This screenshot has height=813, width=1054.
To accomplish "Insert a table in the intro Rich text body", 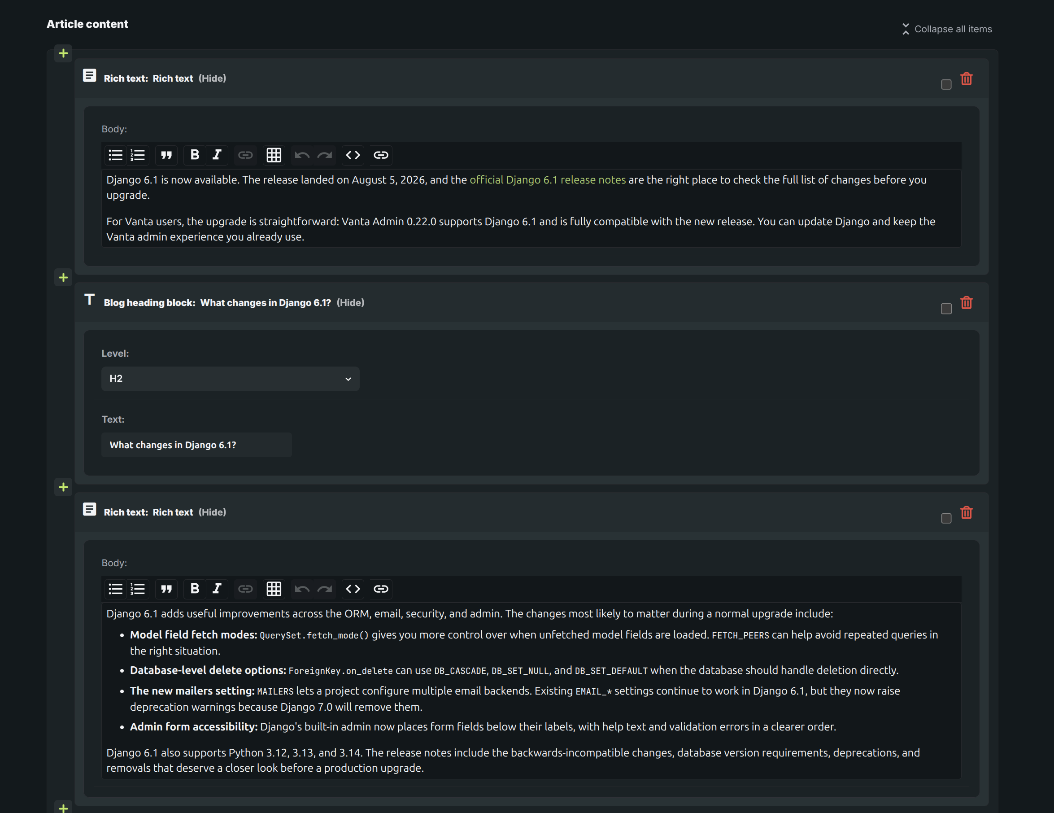I will (274, 155).
